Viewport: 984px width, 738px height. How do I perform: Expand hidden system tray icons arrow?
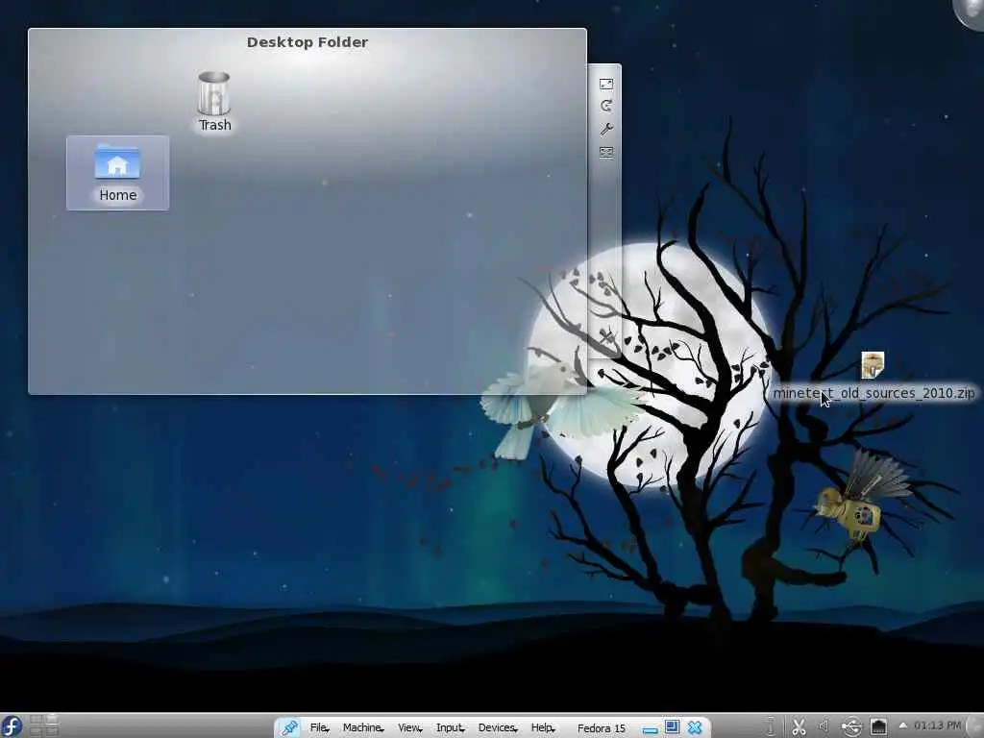pos(903,726)
